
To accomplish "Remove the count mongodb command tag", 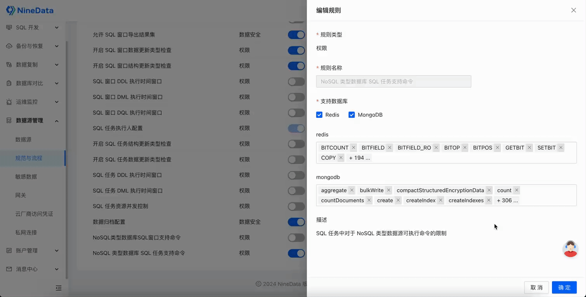I will point(517,190).
